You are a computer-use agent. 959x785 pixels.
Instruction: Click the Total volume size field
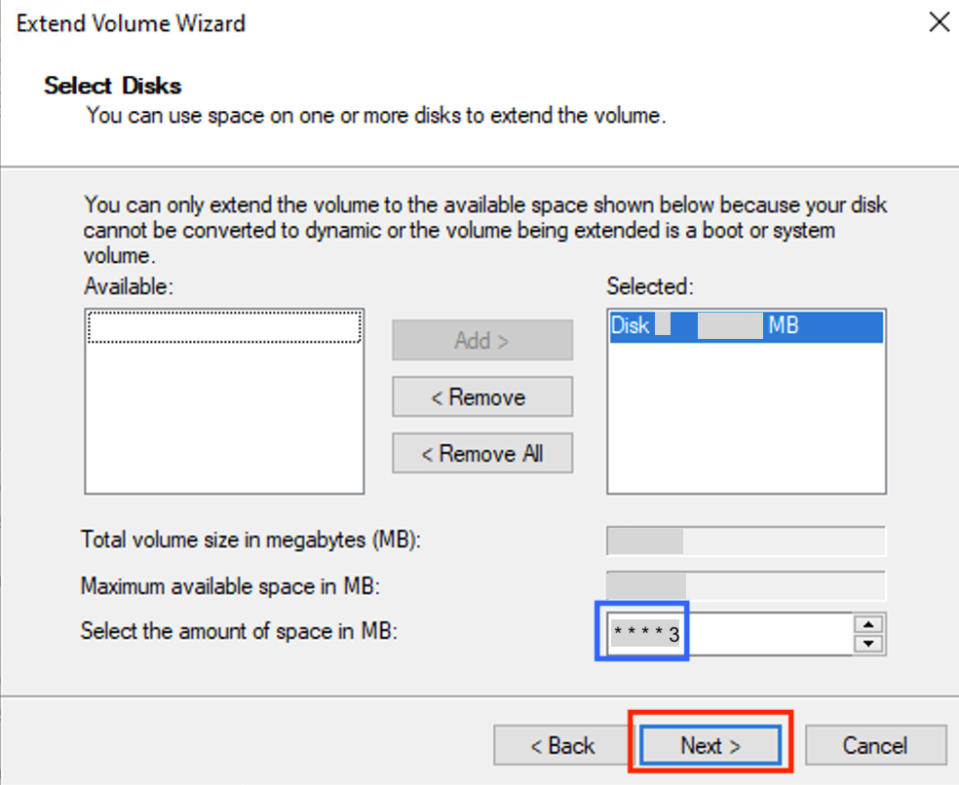746,541
